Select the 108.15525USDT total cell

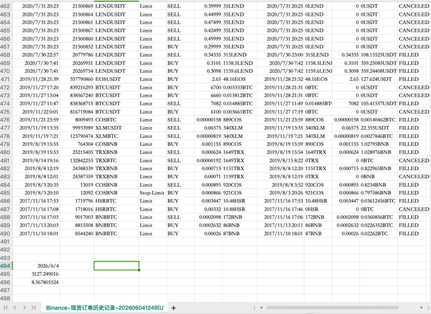(x=378, y=55)
